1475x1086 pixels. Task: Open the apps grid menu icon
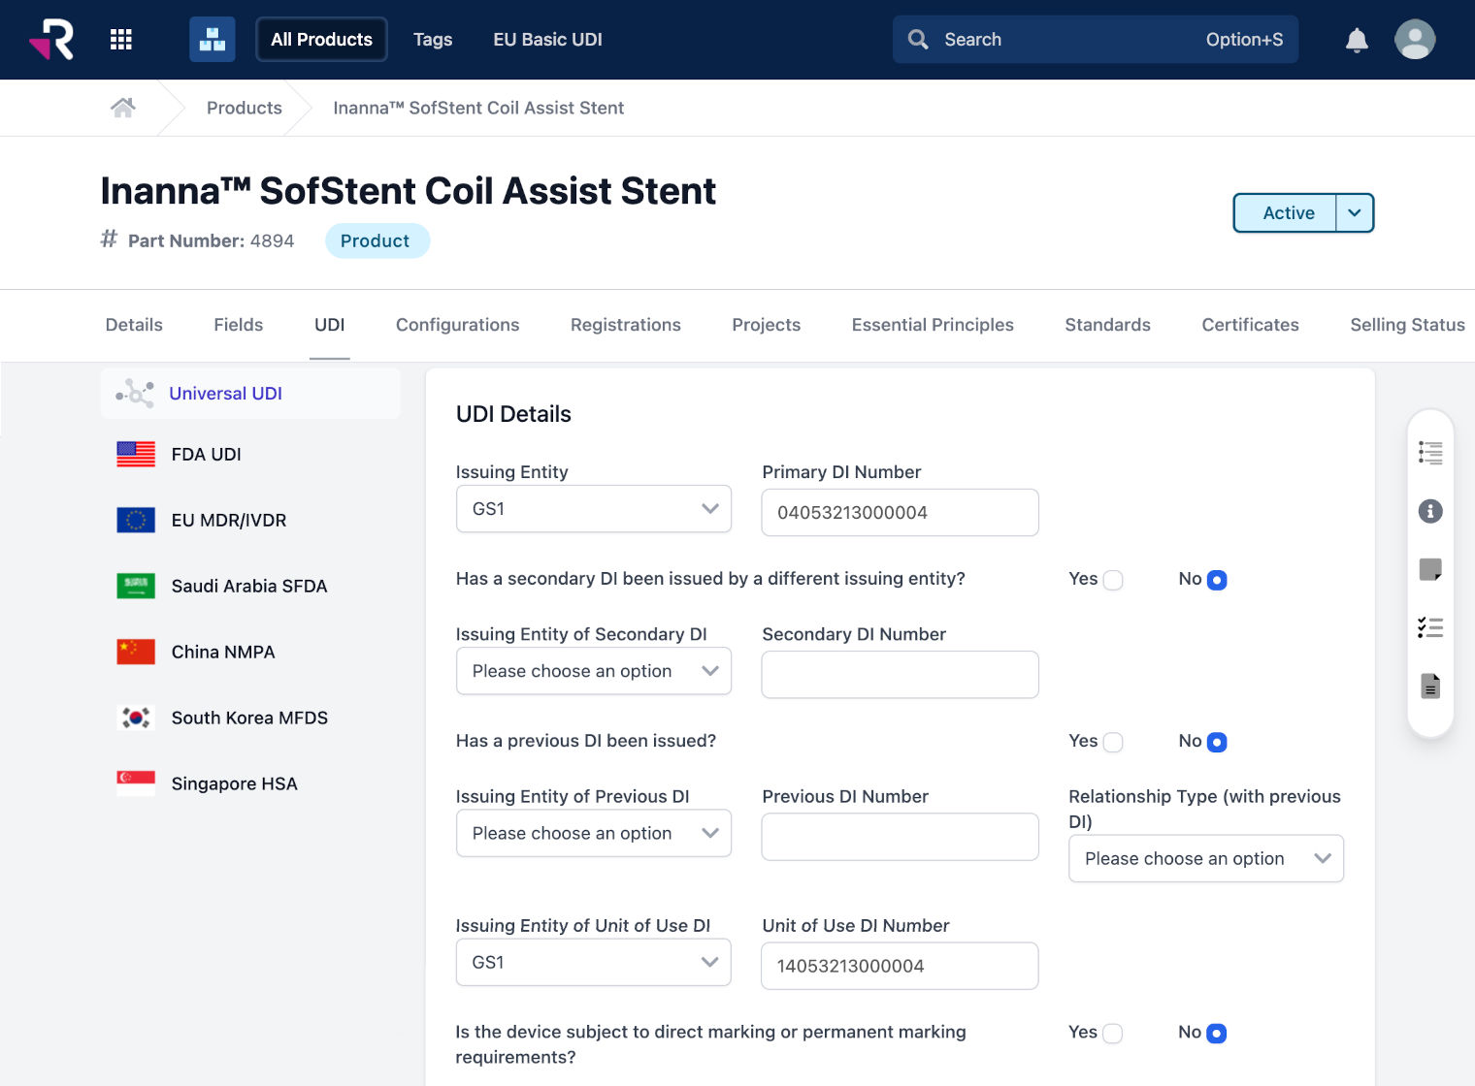click(121, 40)
